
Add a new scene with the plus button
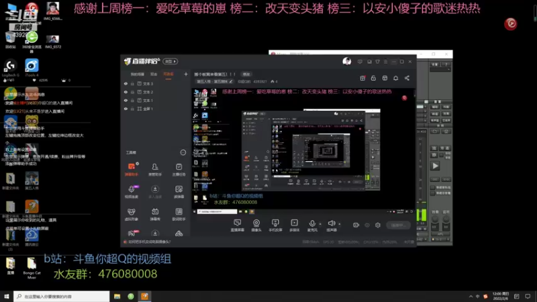[186, 74]
